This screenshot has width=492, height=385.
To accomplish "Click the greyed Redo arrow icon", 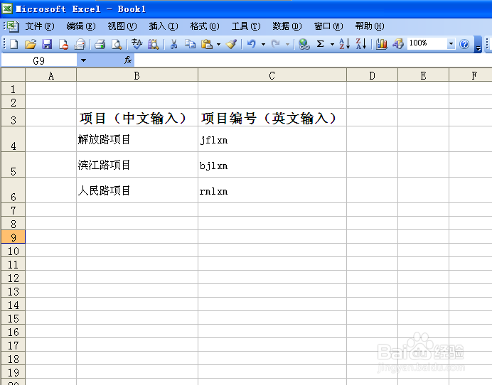I will click(x=275, y=44).
